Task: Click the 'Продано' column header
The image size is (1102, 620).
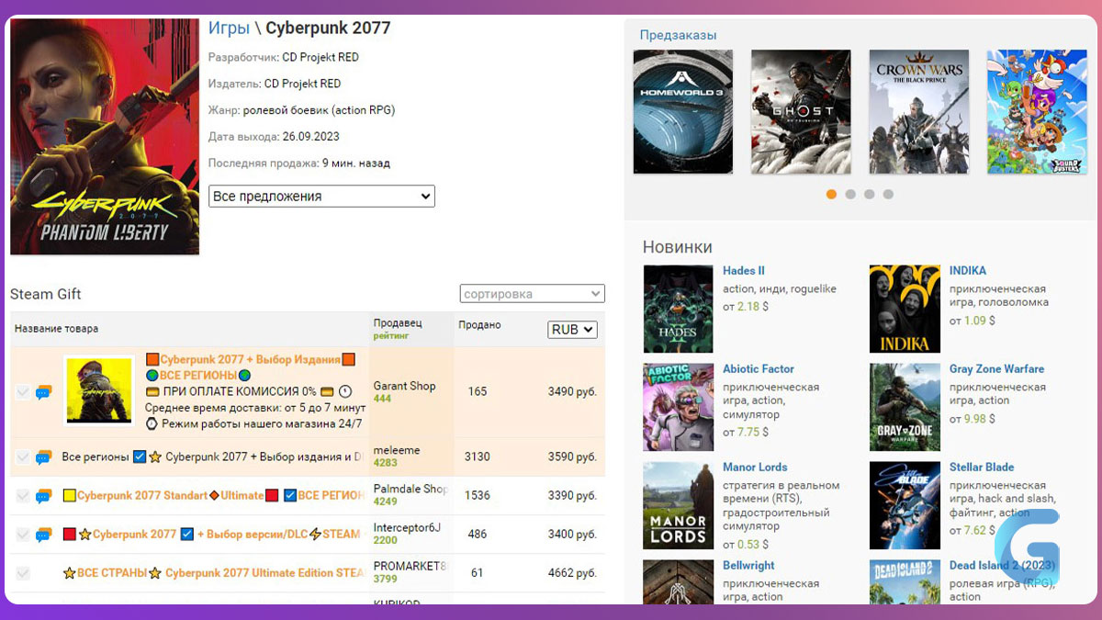Action: tap(479, 325)
